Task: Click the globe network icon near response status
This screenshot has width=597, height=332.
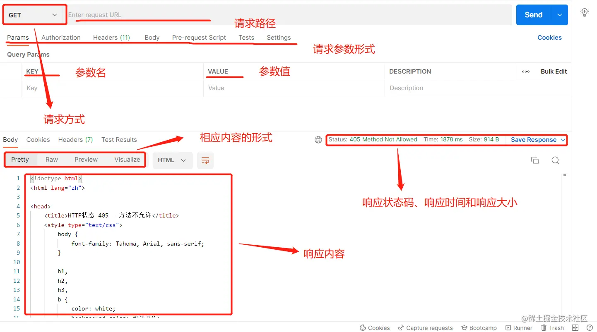Action: pos(318,140)
